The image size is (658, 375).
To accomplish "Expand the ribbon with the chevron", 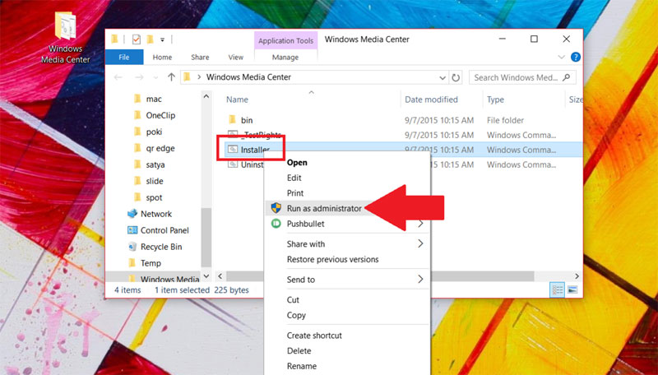I will [561, 57].
